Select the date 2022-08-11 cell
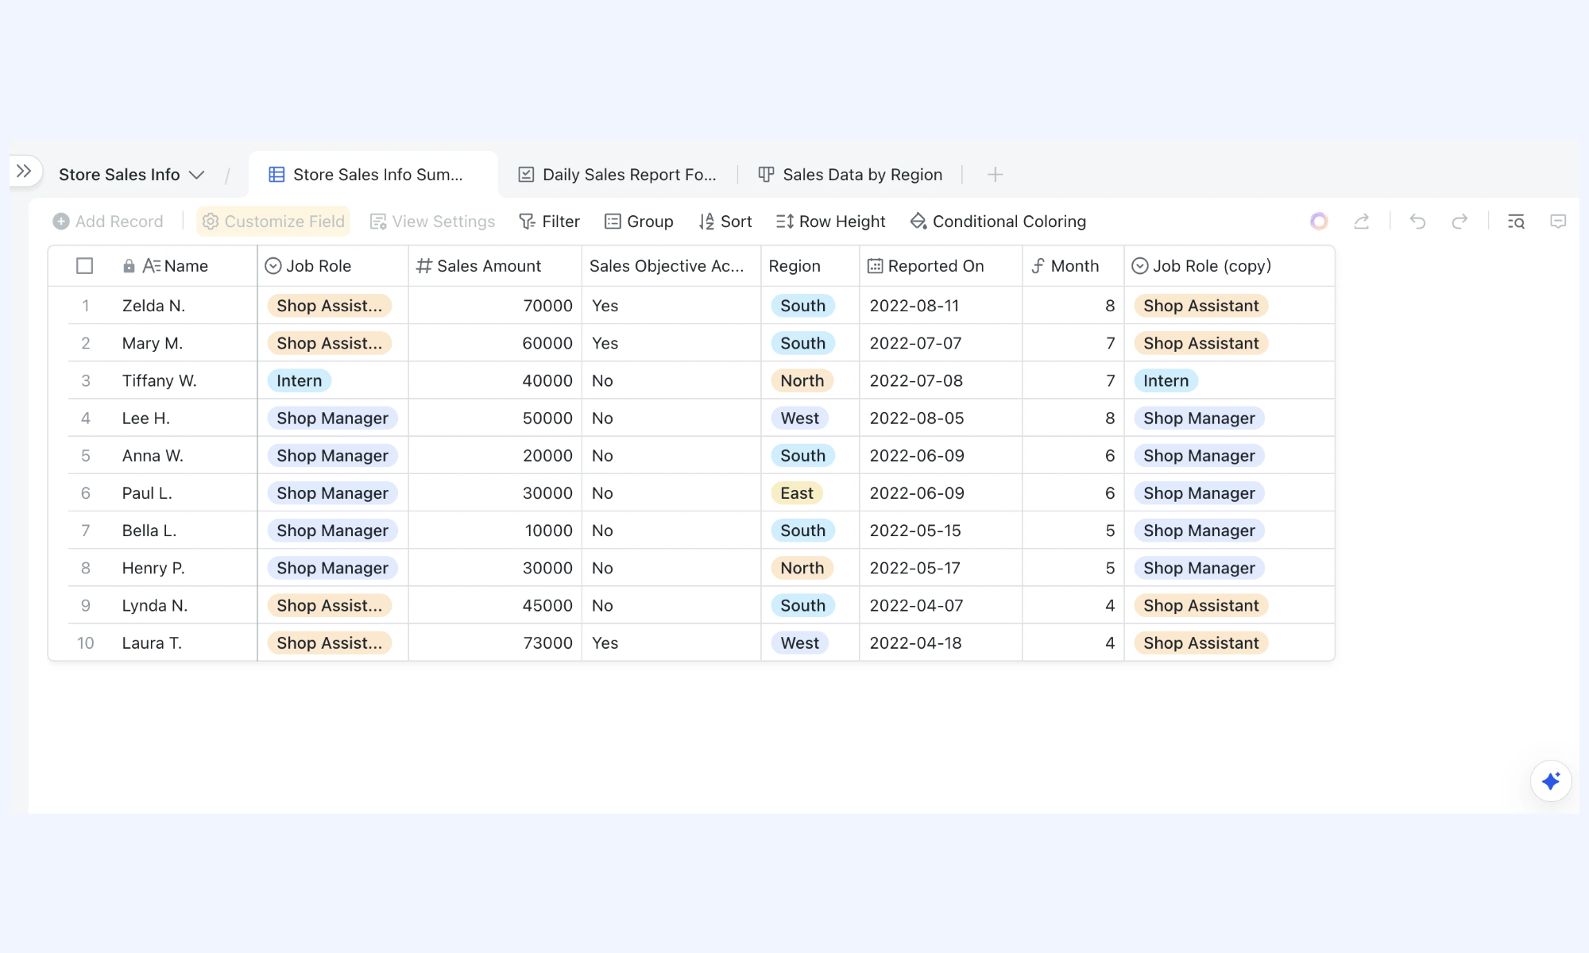Screen dimensions: 1589x953 [x=941, y=306]
